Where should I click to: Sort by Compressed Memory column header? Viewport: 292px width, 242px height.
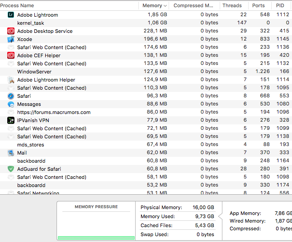tap(193, 5)
